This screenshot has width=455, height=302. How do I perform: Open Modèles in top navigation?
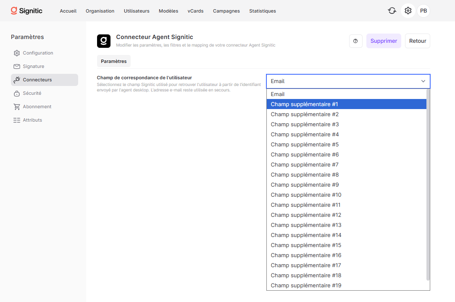coord(168,11)
